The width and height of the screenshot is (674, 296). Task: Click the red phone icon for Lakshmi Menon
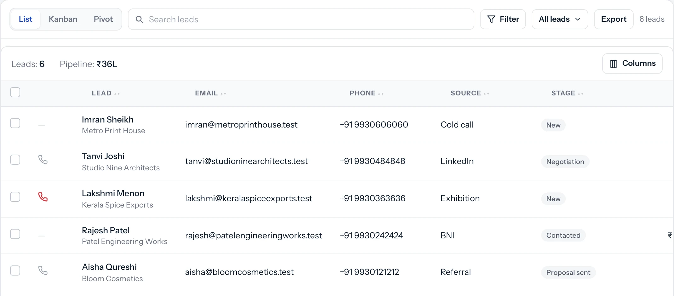click(x=43, y=197)
